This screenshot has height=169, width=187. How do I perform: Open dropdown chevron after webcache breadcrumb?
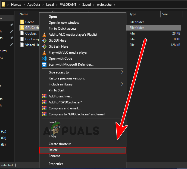115,5
